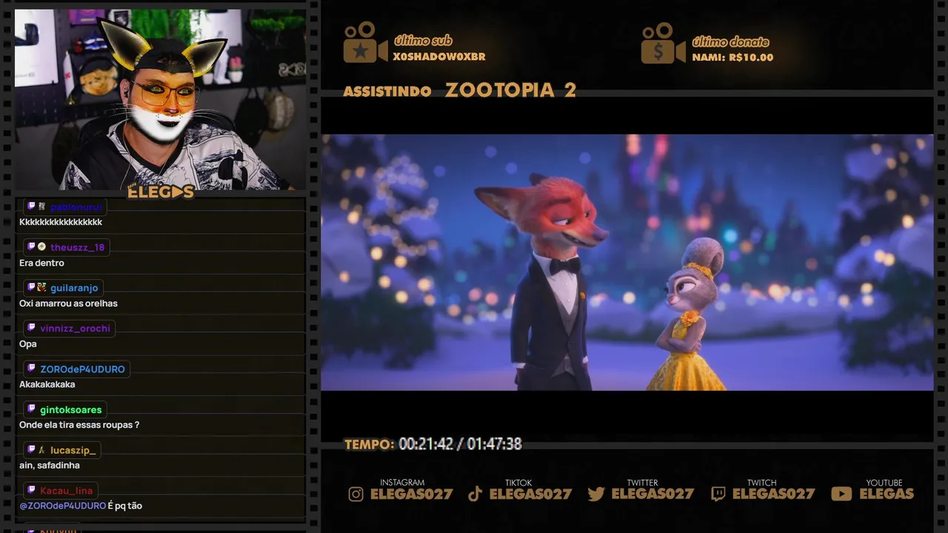
Task: Open the ELEGAS027 Twitter handle
Action: click(x=653, y=494)
